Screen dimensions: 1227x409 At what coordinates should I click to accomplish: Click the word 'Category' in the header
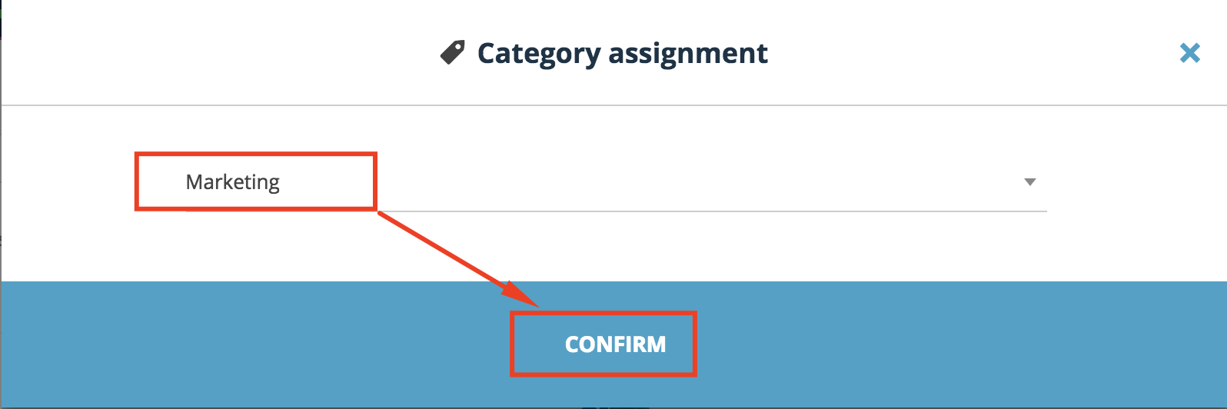tap(539, 54)
